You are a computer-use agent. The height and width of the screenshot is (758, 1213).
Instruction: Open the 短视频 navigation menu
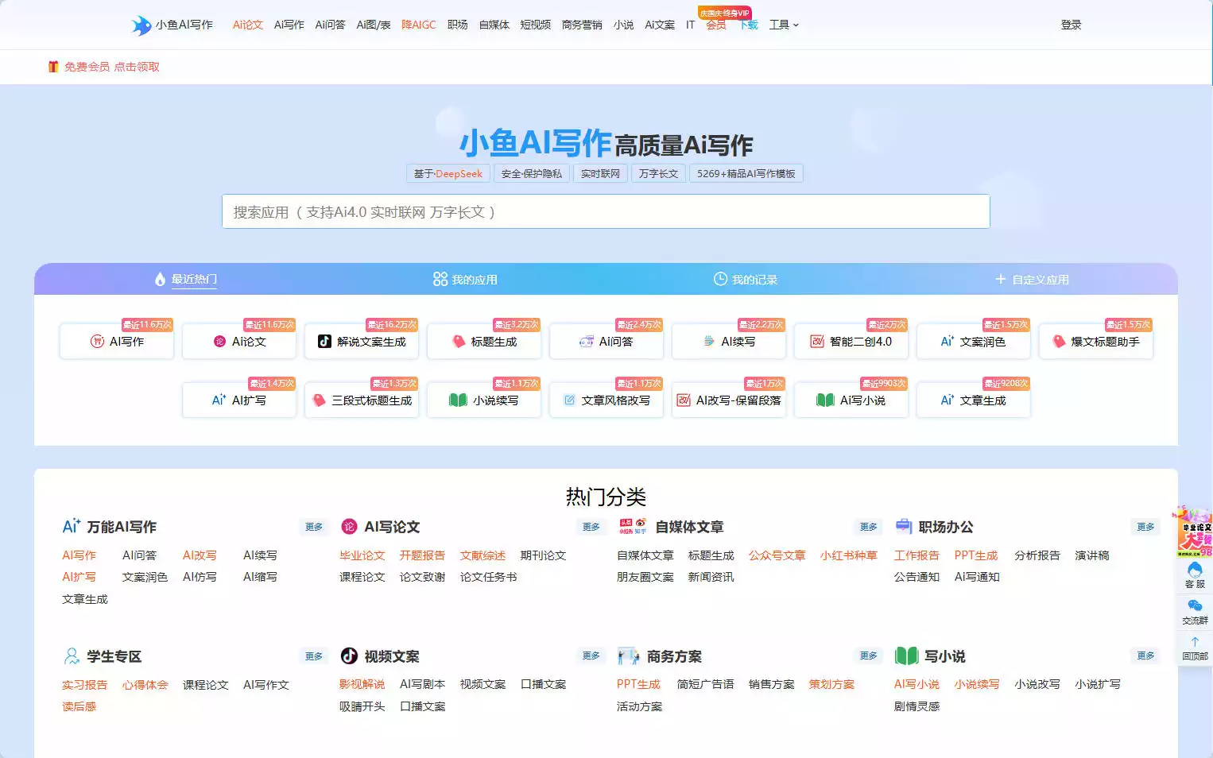click(536, 25)
